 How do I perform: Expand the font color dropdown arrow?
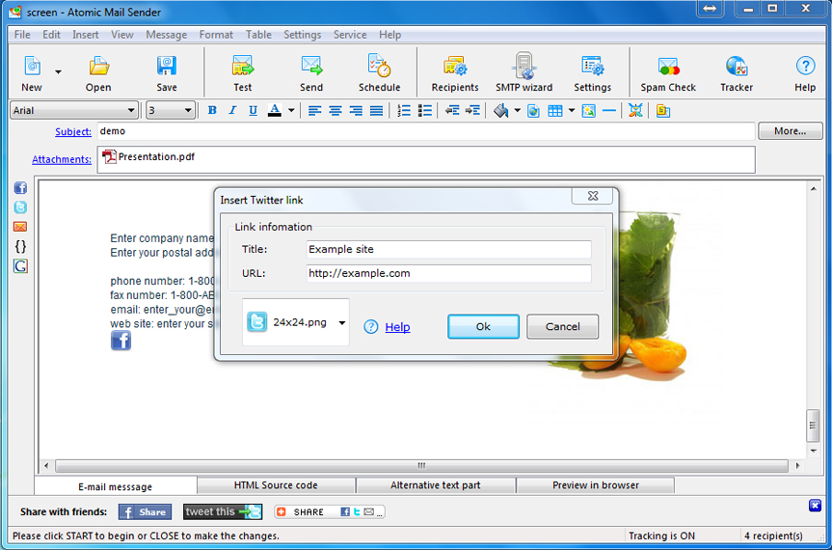coord(291,110)
